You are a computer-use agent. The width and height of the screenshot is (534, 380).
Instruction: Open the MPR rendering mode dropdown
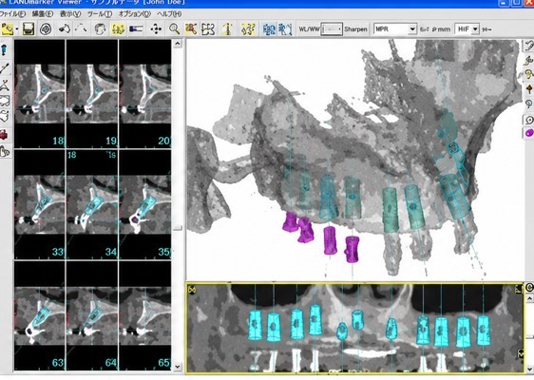[x=395, y=29]
